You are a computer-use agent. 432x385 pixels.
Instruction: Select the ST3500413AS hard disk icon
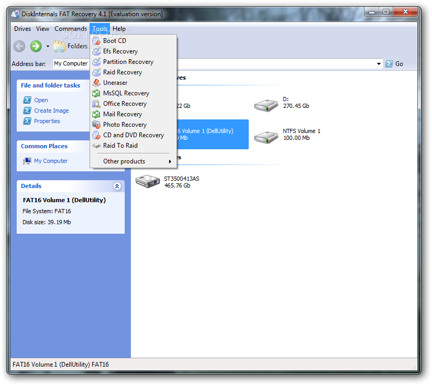[147, 181]
